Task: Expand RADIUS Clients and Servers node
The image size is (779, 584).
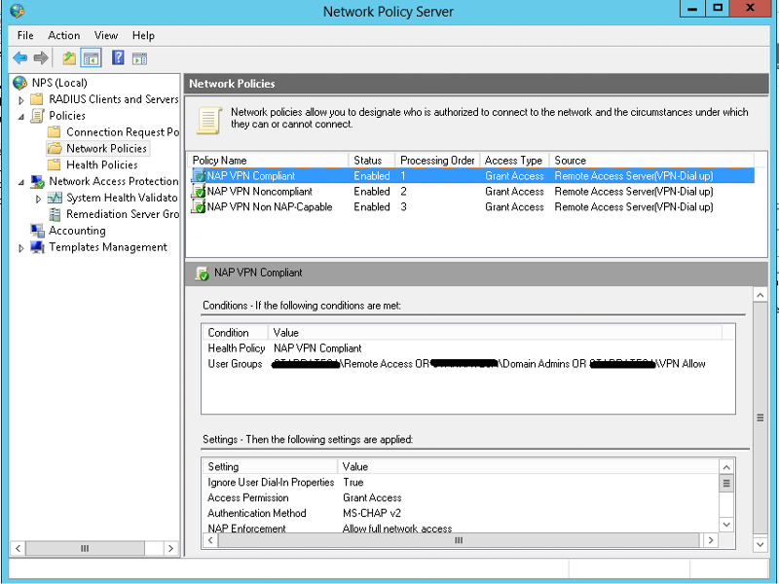Action: [20, 100]
